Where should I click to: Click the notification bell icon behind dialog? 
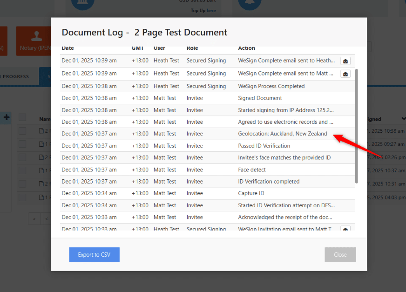coord(250,4)
